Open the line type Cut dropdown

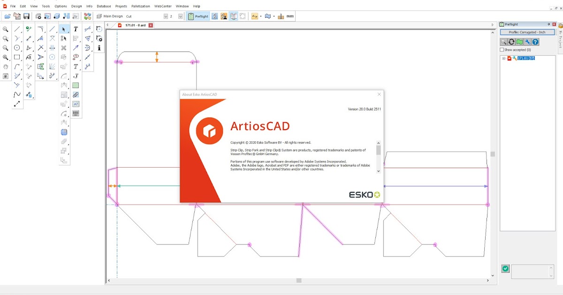tap(166, 16)
